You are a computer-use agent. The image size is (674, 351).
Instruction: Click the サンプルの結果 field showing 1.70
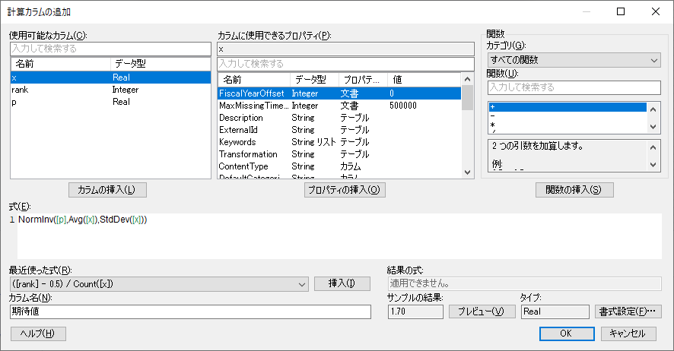[415, 311]
